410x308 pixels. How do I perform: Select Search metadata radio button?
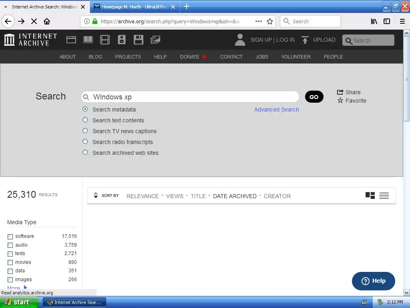[85, 109]
